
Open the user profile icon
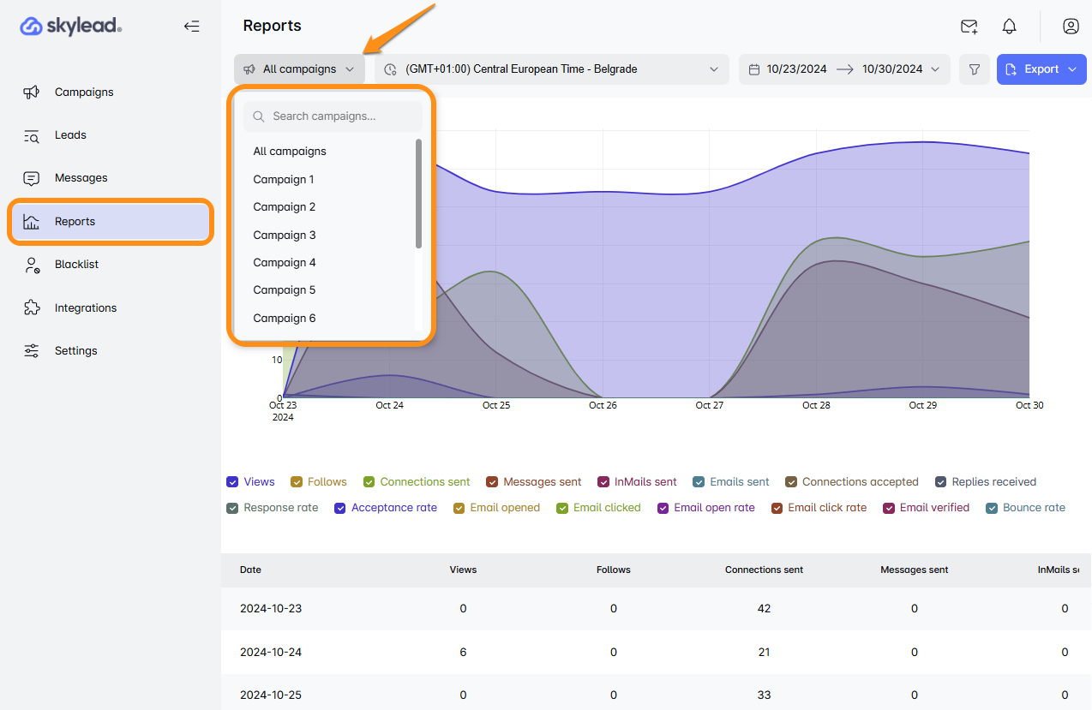[x=1071, y=27]
